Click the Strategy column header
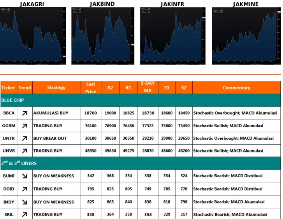This screenshot has width=283, height=219. pos(56,88)
